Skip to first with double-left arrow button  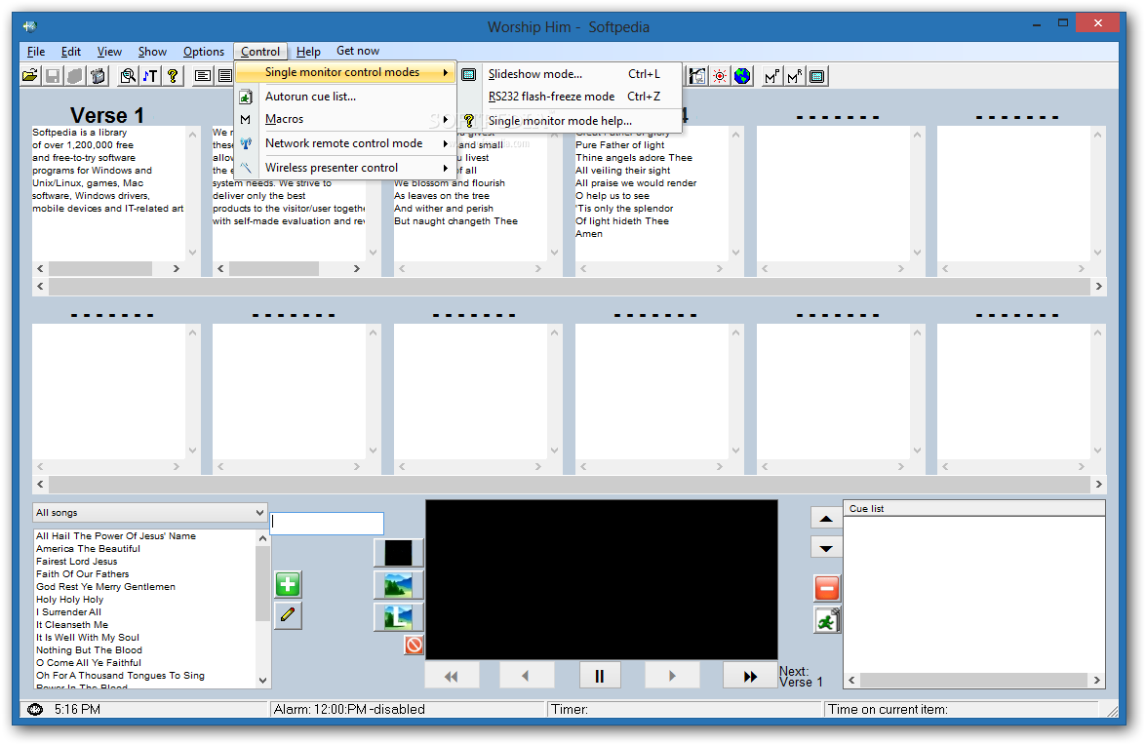click(x=452, y=677)
